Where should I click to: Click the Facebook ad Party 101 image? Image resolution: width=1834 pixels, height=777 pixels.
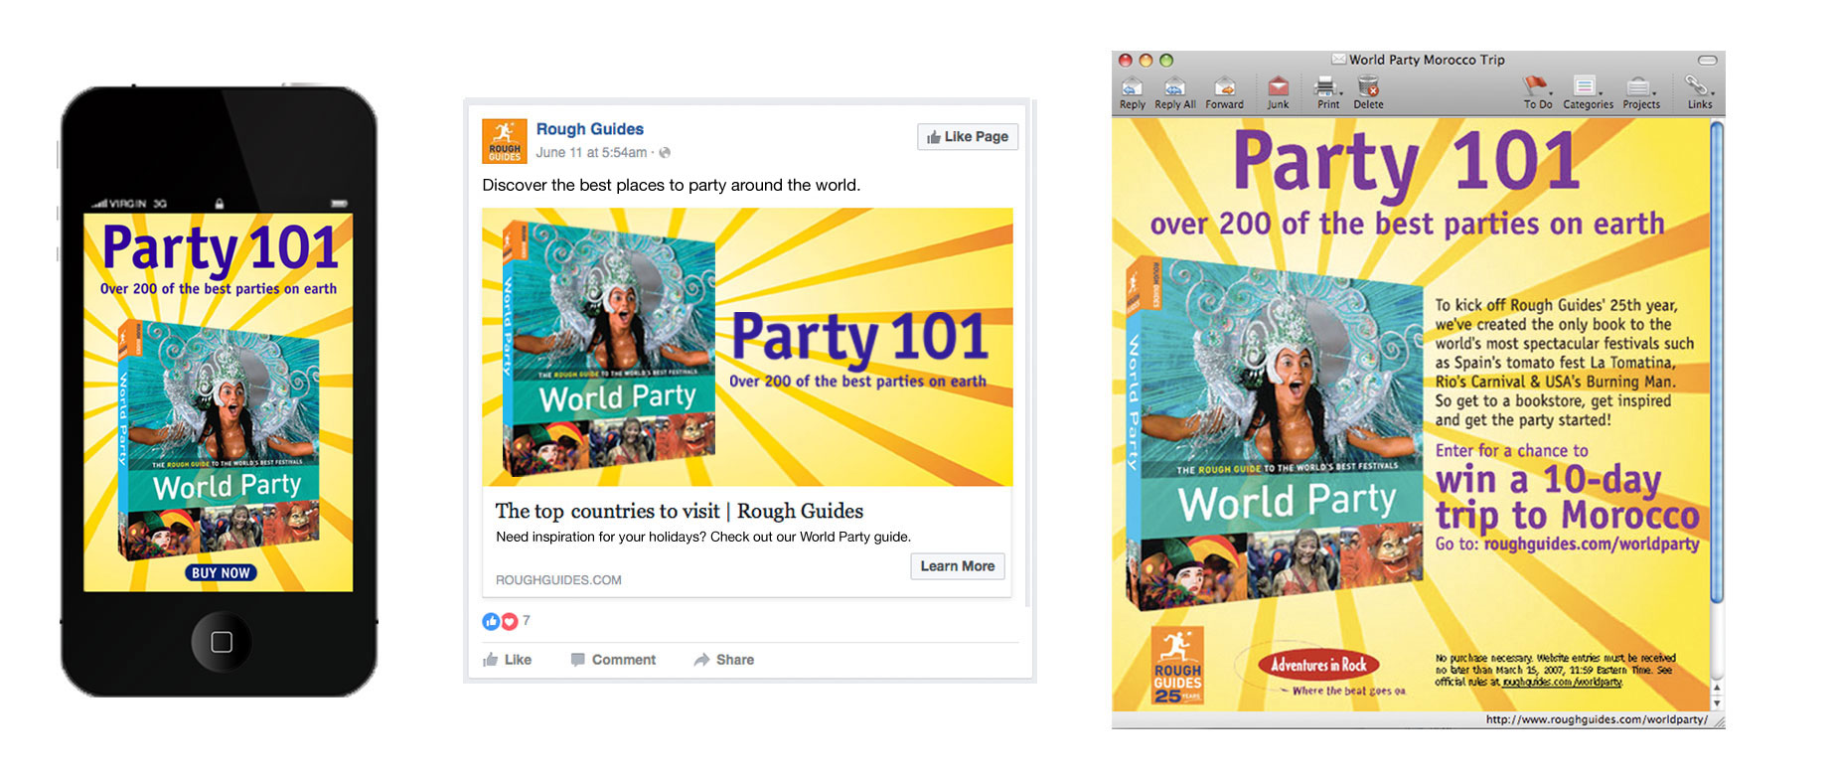747,347
